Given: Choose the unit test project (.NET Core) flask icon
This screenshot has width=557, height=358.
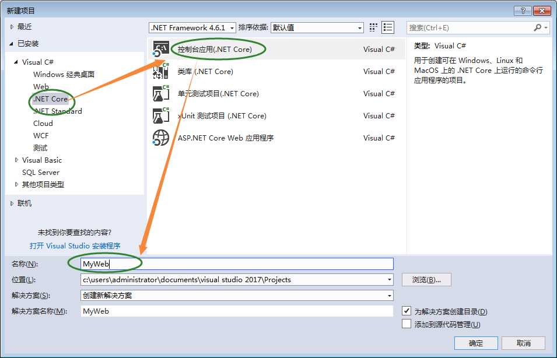Looking at the screenshot, I should click(x=160, y=93).
